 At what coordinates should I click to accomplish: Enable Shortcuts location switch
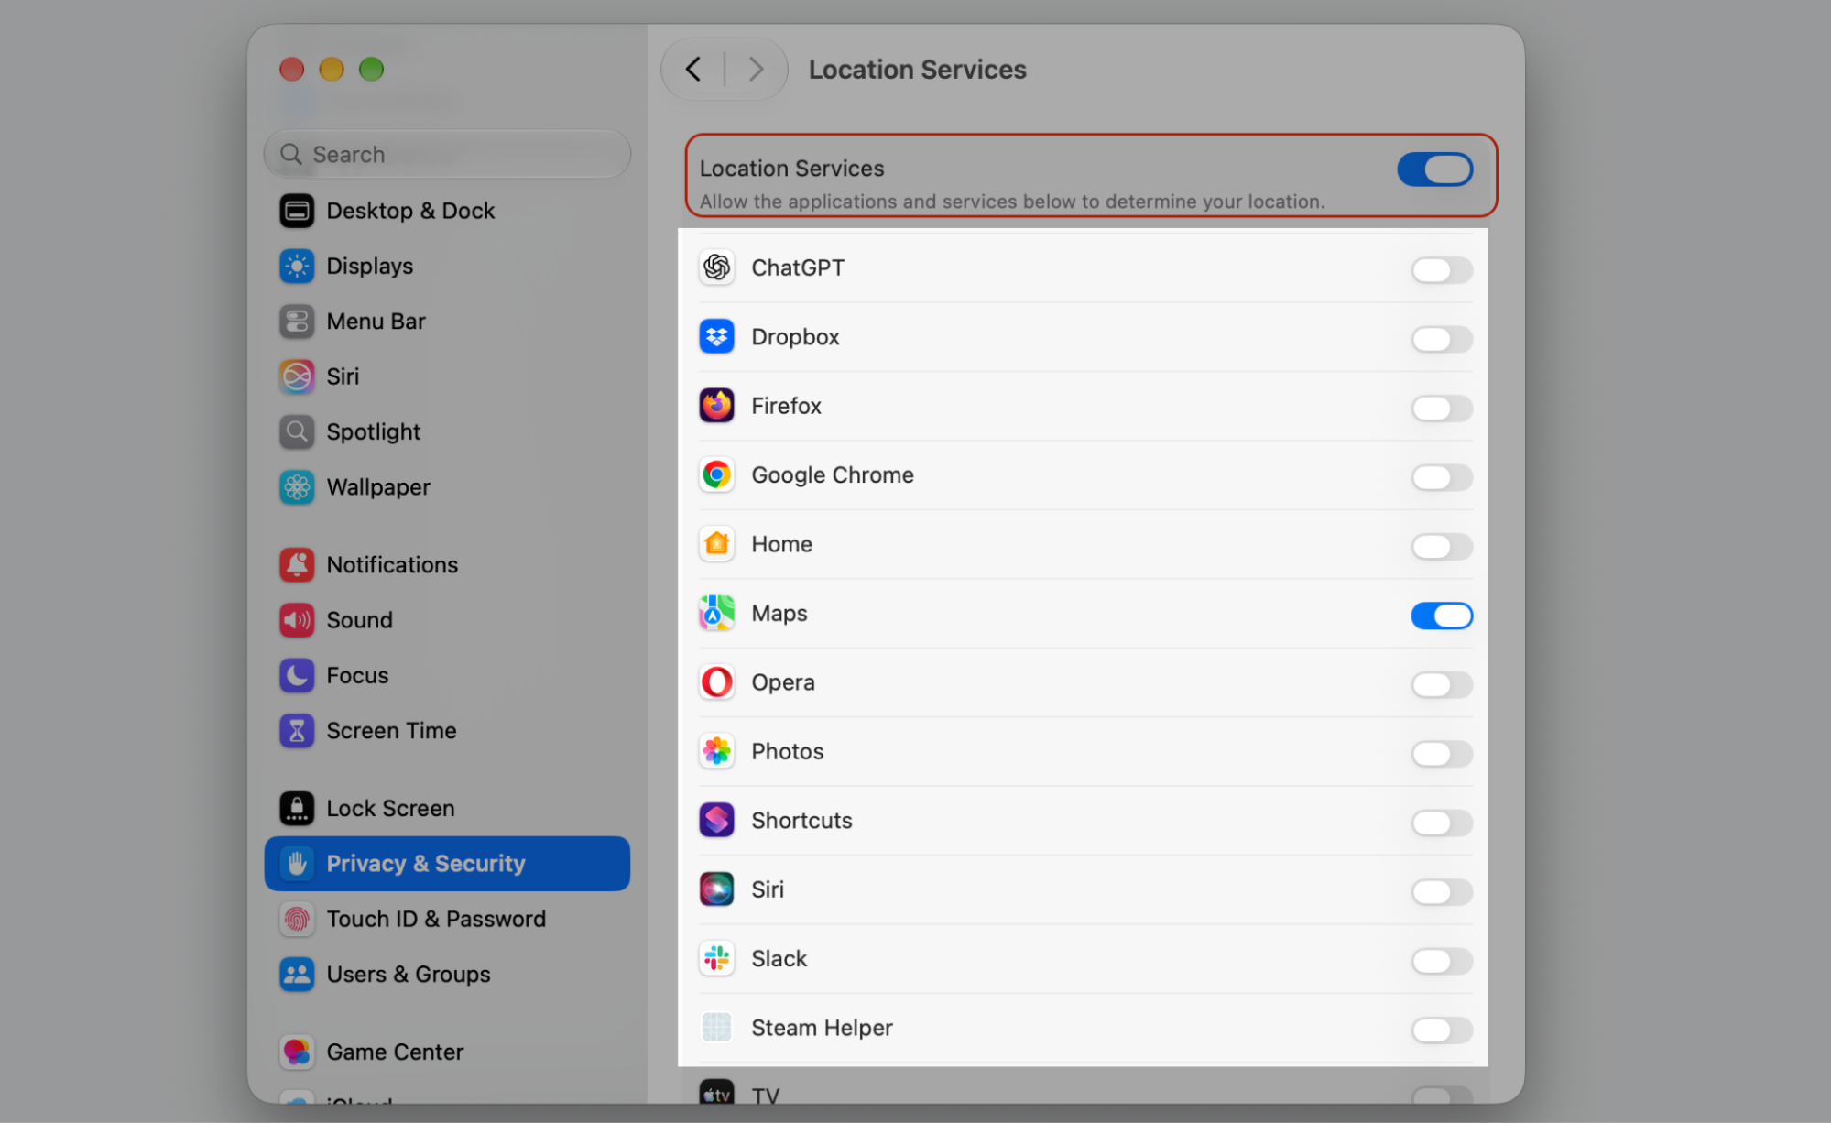(x=1442, y=823)
